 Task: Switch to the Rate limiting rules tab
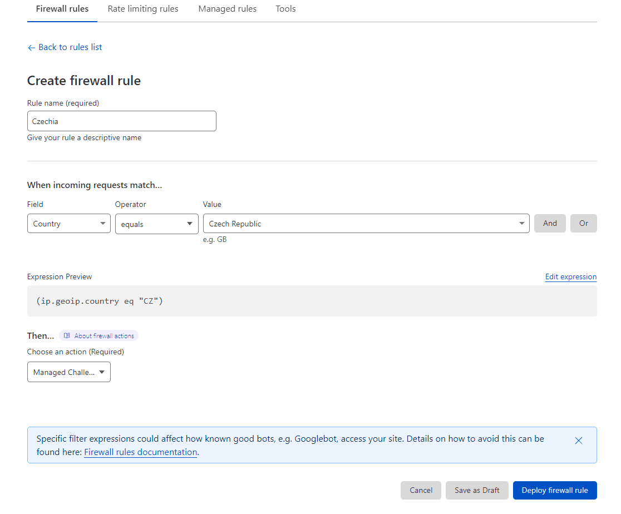143,9
